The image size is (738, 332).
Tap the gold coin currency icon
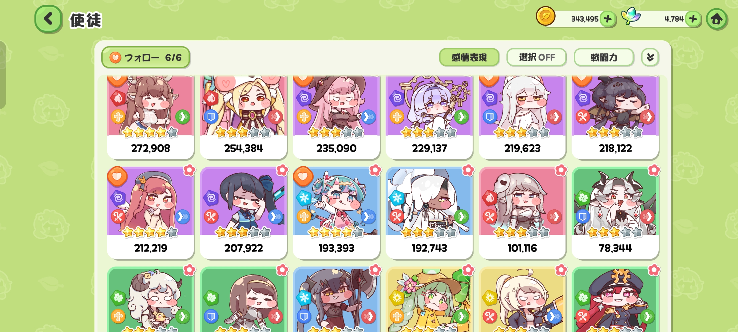pyautogui.click(x=546, y=16)
